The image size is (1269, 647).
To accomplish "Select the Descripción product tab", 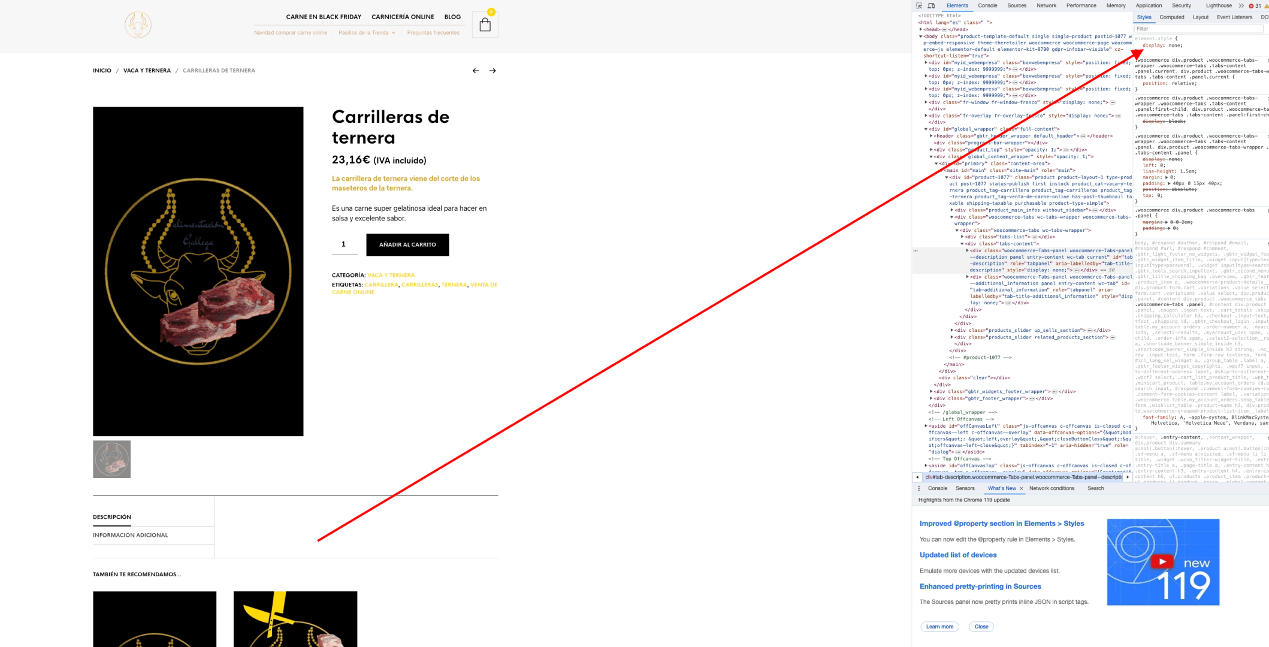I will [112, 517].
